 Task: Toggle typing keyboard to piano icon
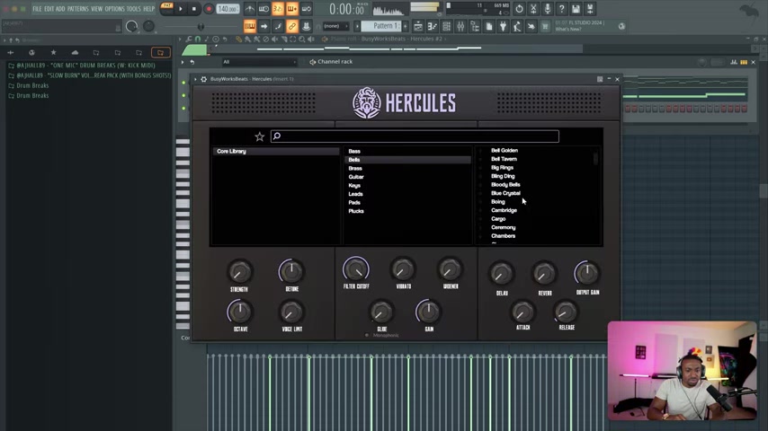(x=249, y=26)
